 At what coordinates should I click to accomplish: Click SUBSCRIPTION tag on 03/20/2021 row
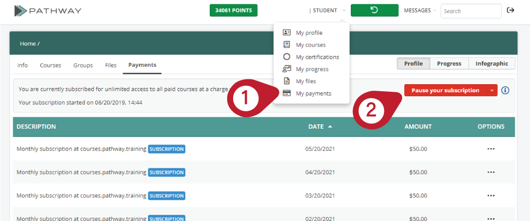pos(167,195)
